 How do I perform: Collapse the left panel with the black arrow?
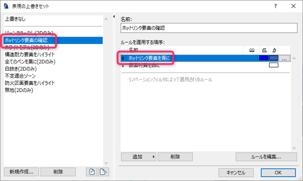tap(114, 16)
